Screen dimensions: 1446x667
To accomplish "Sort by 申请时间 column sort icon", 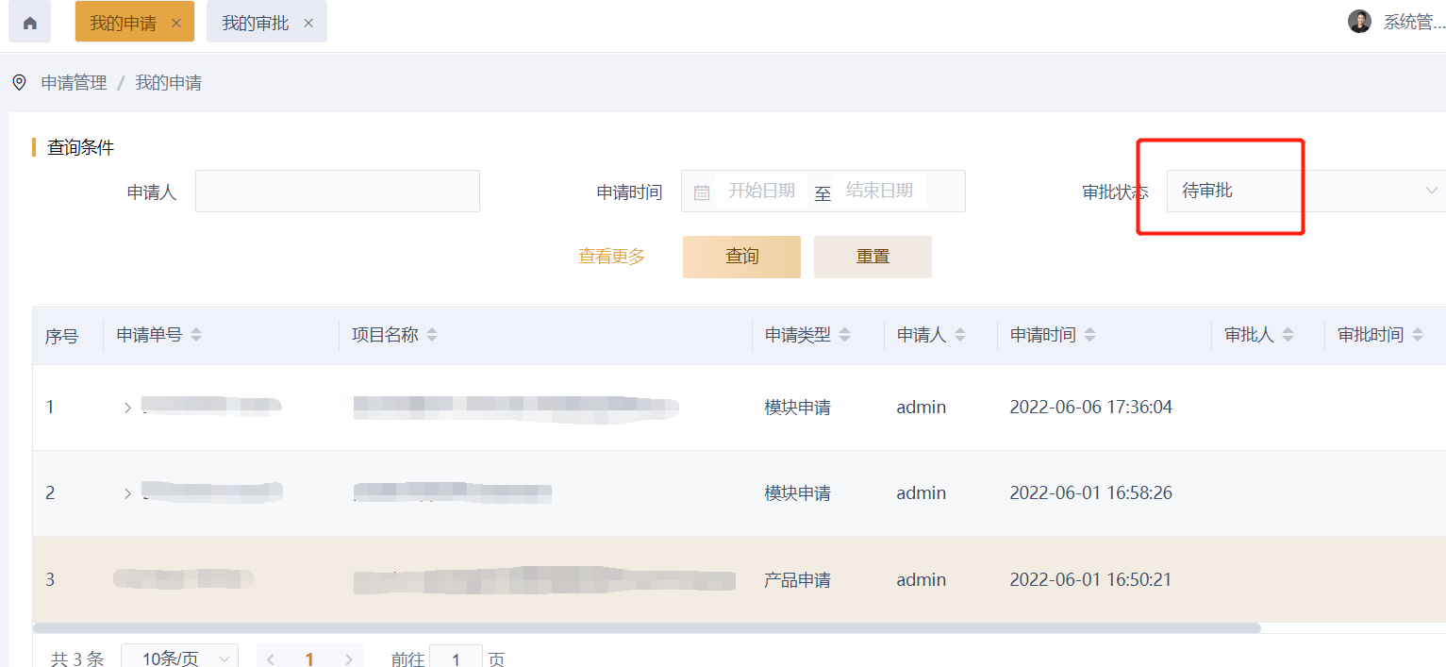I will [x=1090, y=335].
